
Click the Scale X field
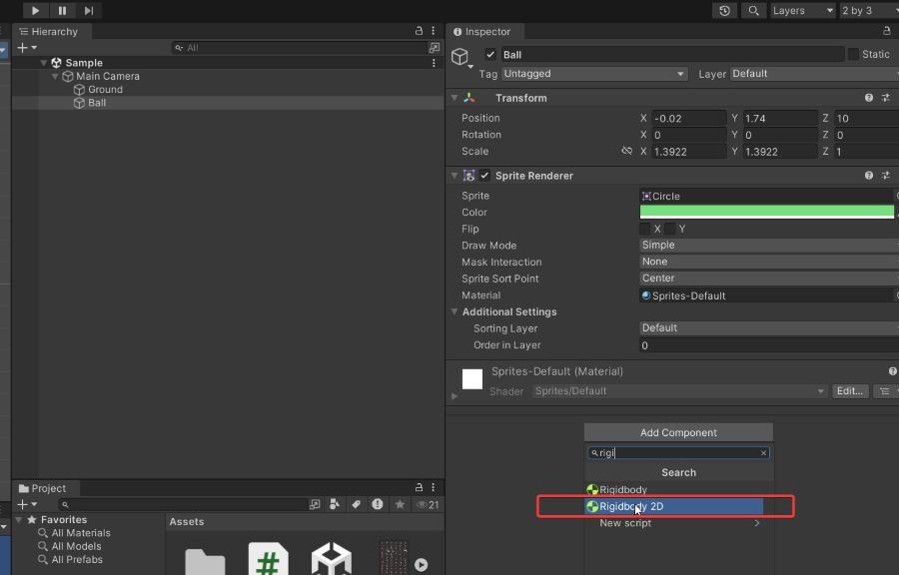tap(688, 152)
